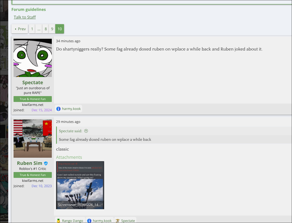Click Ruben Sim's True & Honest Fan banner
The image size is (292, 223).
(33, 175)
